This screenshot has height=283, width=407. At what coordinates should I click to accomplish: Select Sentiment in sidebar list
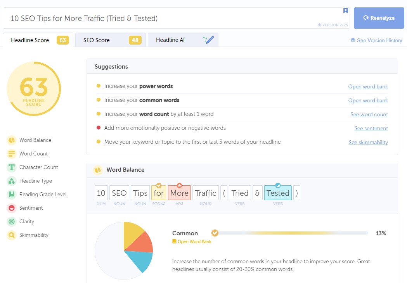pyautogui.click(x=31, y=208)
